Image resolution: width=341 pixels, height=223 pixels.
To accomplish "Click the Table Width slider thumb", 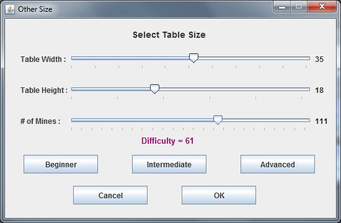I will click(193, 58).
